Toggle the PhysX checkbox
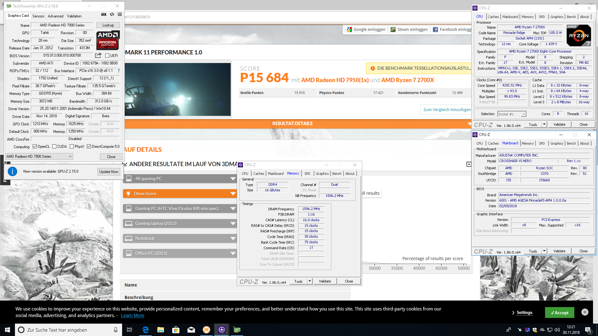 [x=72, y=147]
